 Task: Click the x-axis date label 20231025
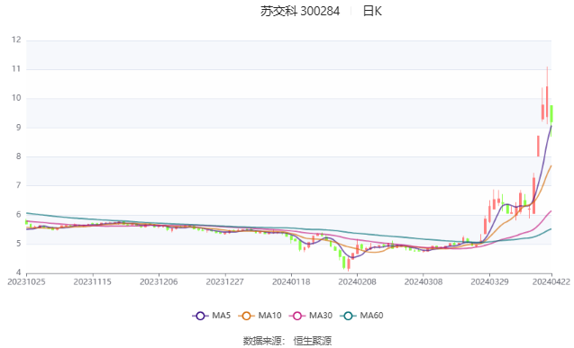click(x=26, y=281)
